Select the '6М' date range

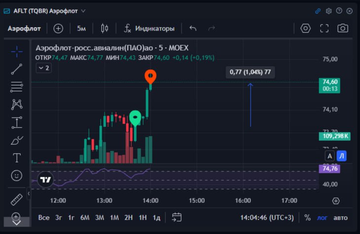[x=85, y=217]
